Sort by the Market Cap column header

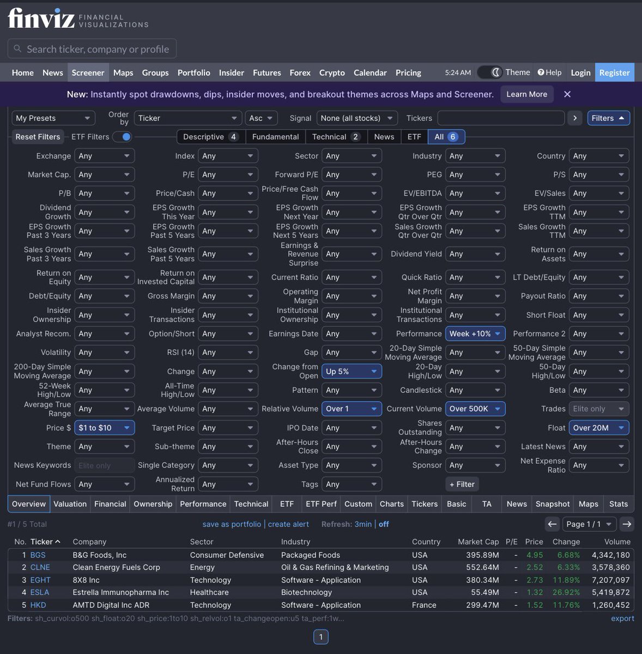(x=479, y=542)
